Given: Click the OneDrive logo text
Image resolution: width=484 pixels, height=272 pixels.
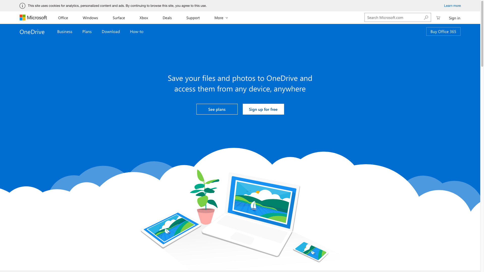Looking at the screenshot, I should (32, 31).
